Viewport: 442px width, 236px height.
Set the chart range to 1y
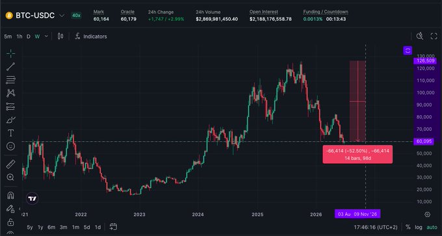pos(40,228)
